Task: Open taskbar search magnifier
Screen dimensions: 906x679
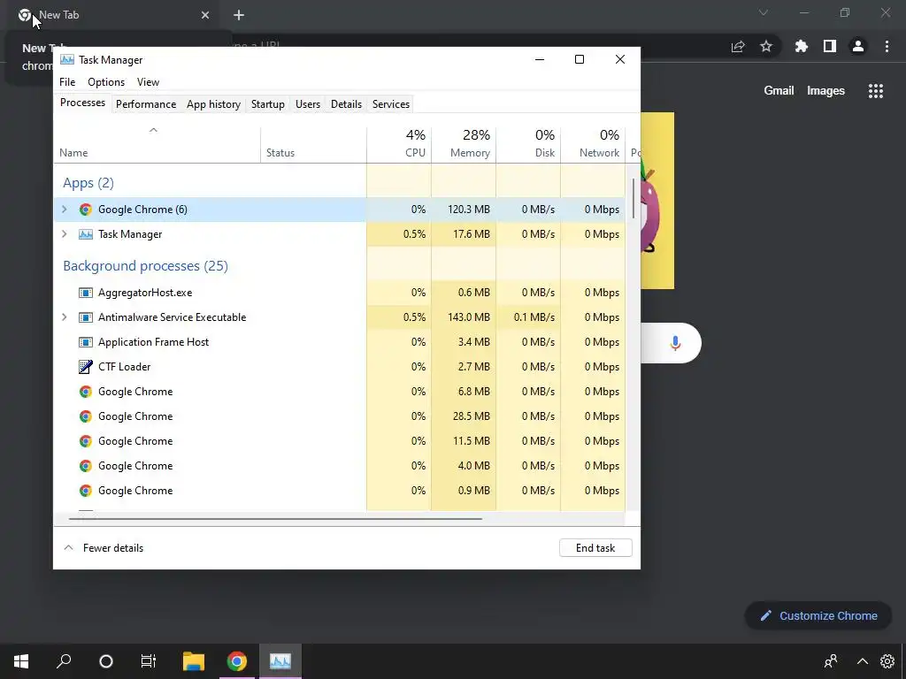Action: [x=64, y=661]
